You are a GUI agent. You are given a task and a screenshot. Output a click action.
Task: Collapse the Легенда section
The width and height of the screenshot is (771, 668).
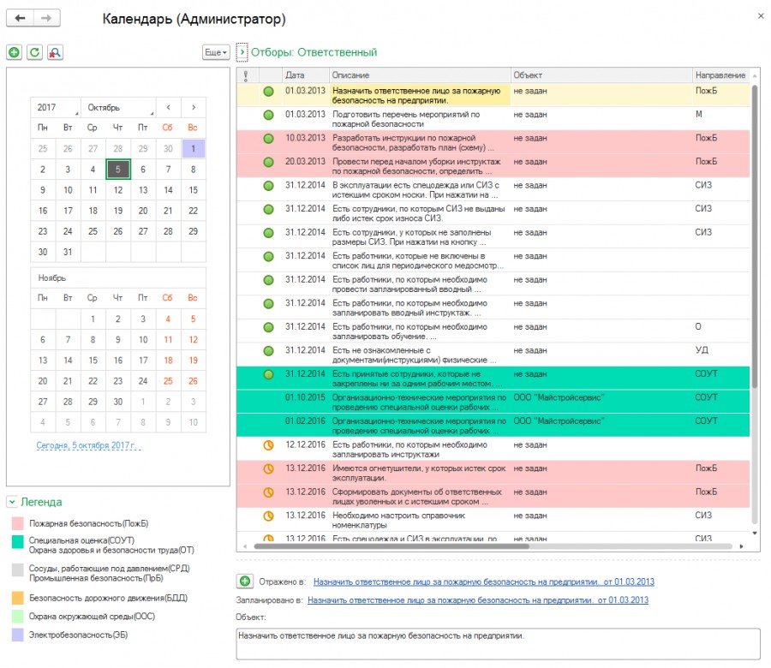click(x=12, y=502)
